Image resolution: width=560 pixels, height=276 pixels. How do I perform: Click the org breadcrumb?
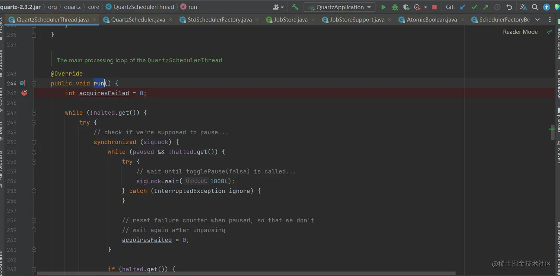[x=52, y=7]
